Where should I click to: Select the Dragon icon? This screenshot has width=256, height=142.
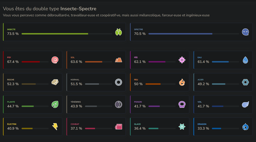(x=245, y=127)
